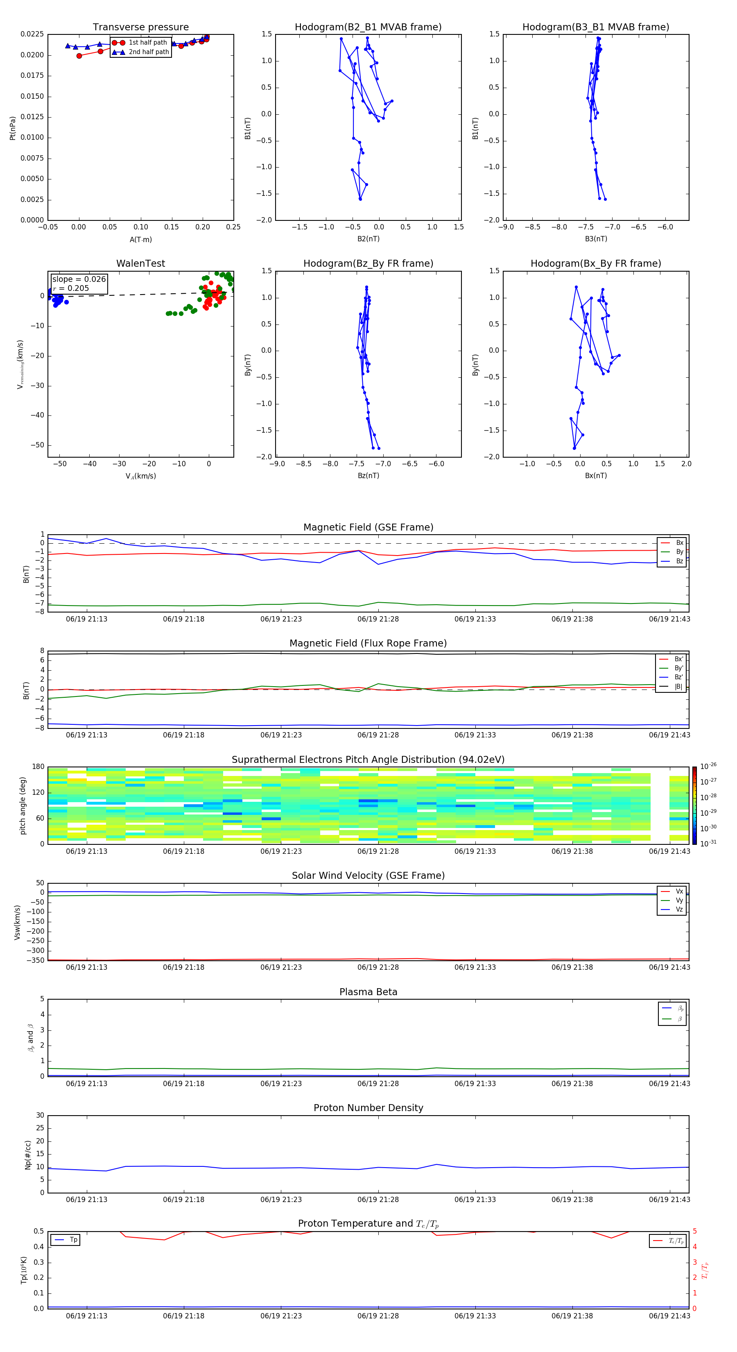Select the |B| legend entry in Flux Rope plot
The height and width of the screenshot is (1352, 737).
click(x=671, y=687)
